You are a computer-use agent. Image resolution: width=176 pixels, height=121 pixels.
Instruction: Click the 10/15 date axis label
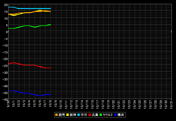point(87,104)
